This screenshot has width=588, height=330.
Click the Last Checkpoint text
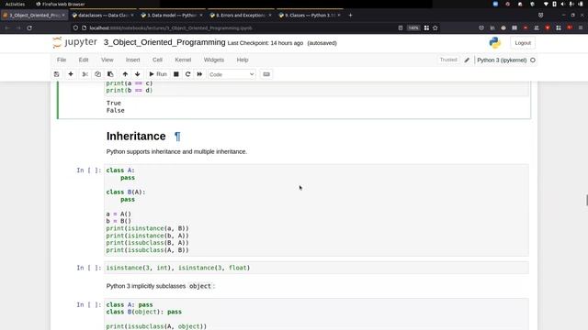266,43
